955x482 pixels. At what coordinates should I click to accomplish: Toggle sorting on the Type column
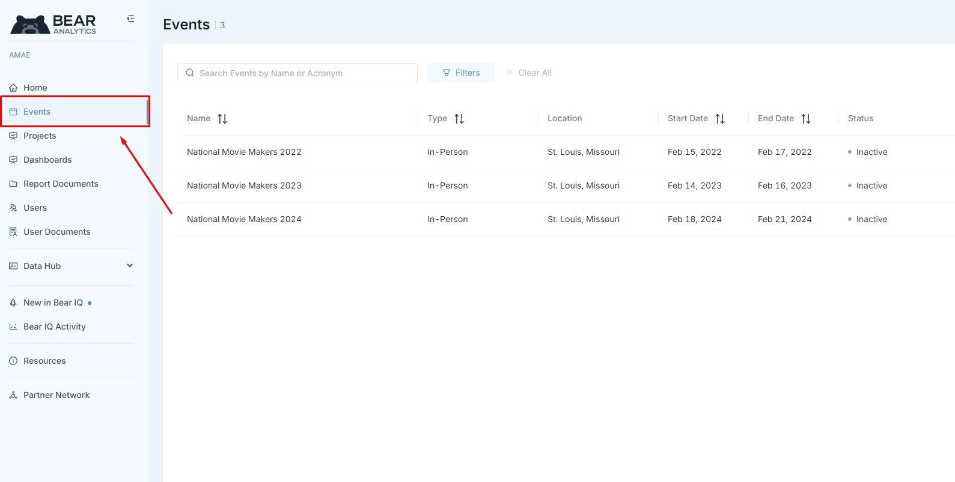coord(459,119)
